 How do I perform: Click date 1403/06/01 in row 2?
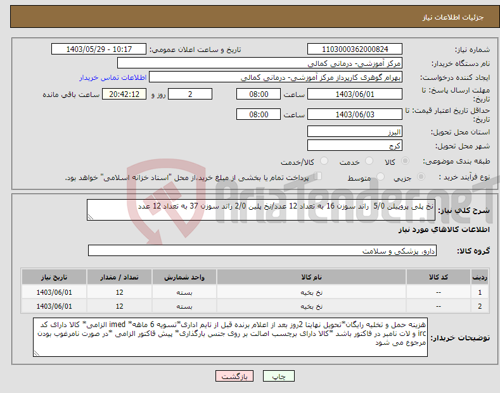click(x=54, y=306)
